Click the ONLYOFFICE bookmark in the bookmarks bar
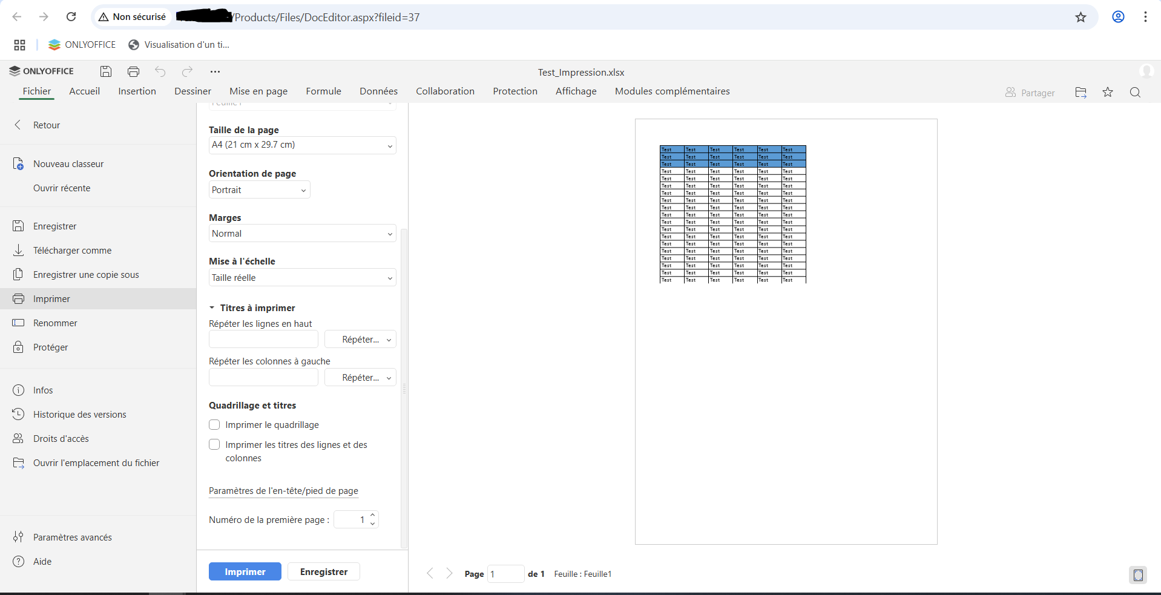 pyautogui.click(x=82, y=45)
